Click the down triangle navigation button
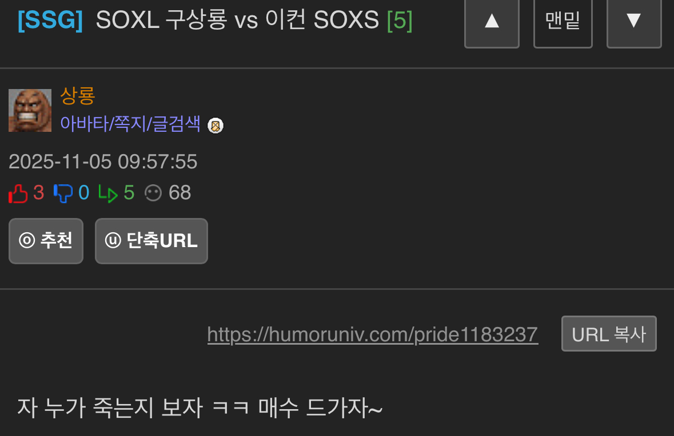Screen dimensions: 674x436 (x=634, y=22)
